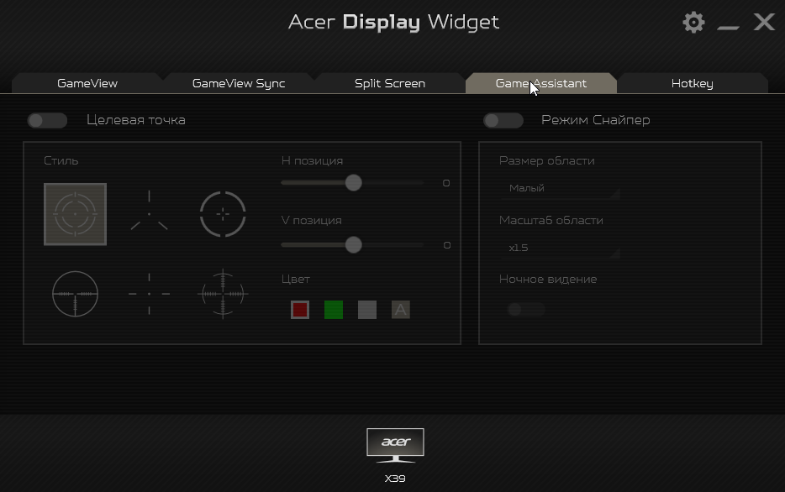The image size is (785, 492).
Task: Toggle the Ночное видение switch
Action: pos(525,310)
